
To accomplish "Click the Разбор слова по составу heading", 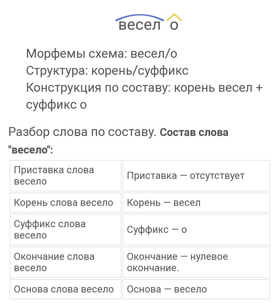I will tap(82, 132).
